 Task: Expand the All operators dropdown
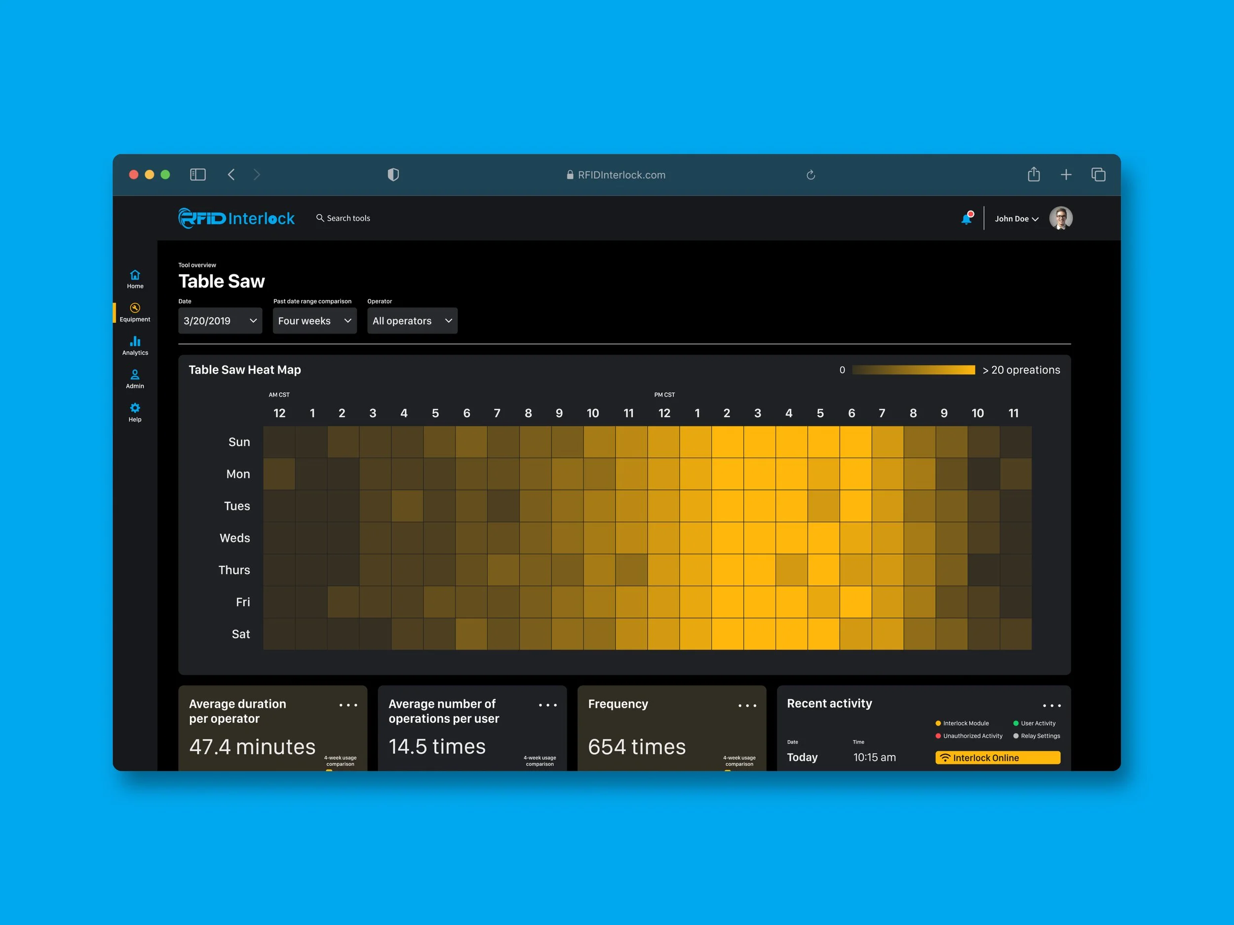(412, 321)
